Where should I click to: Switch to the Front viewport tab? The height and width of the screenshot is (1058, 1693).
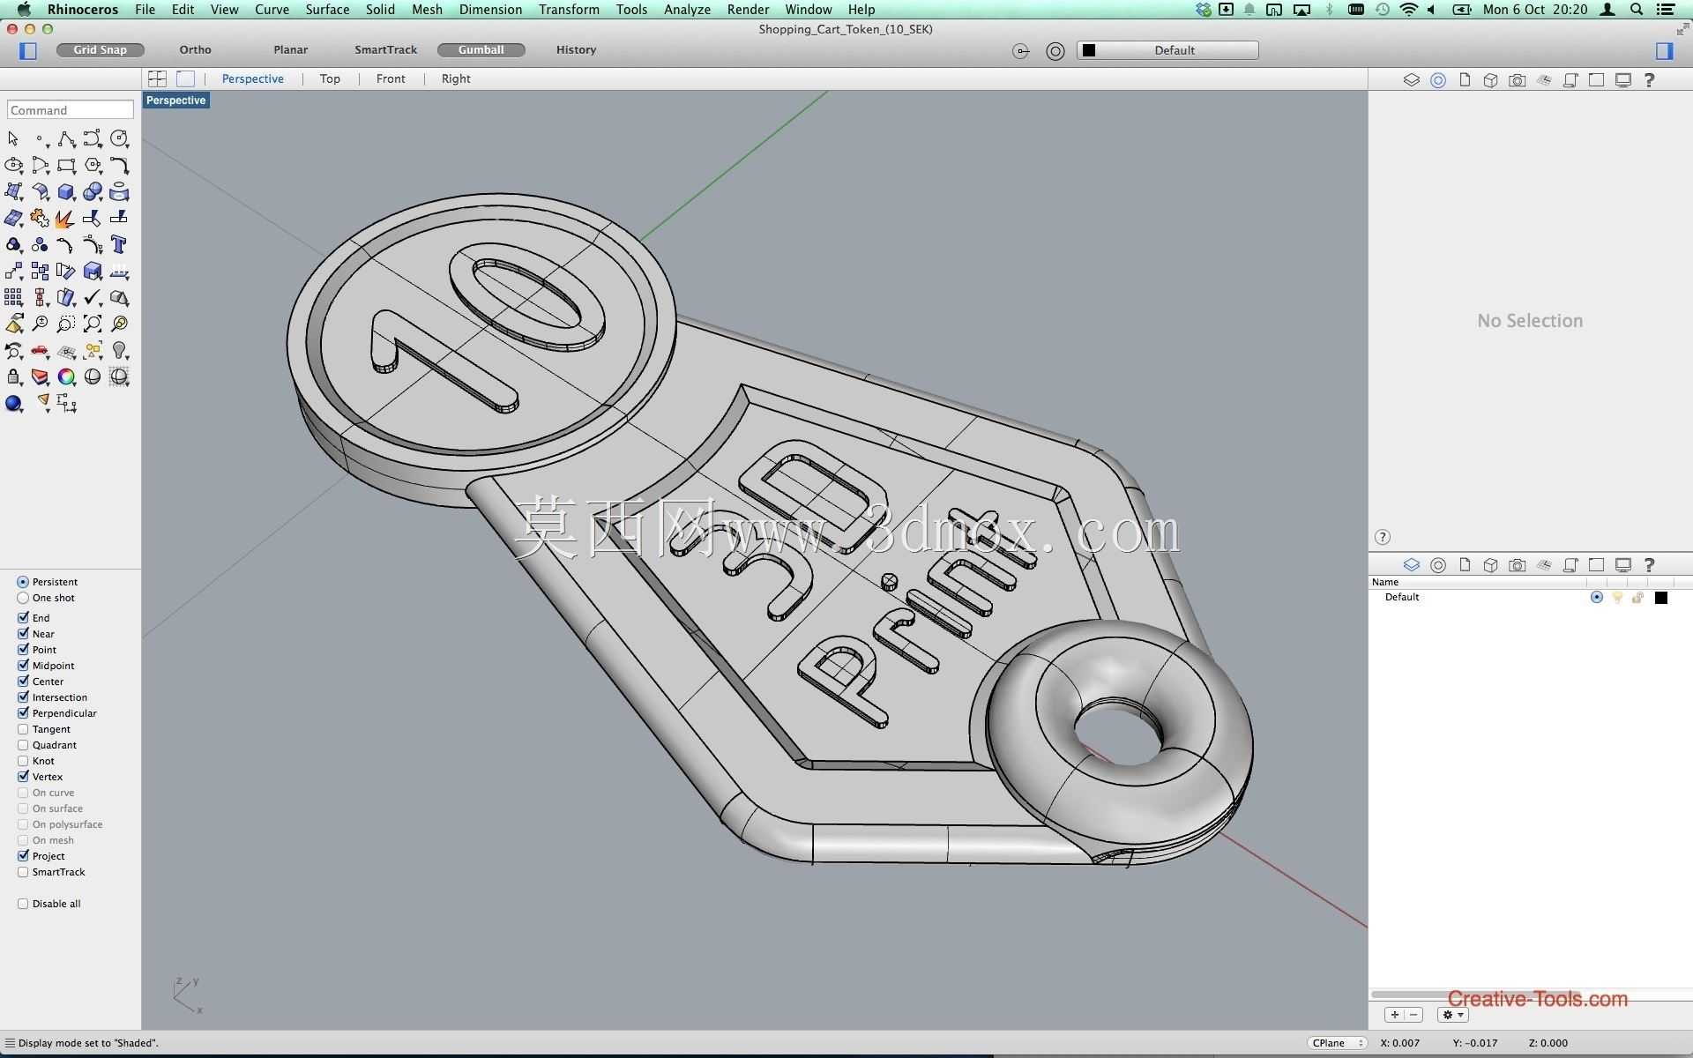[x=391, y=78]
